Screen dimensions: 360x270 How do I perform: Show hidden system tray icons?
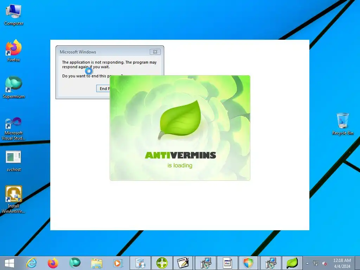307,263
